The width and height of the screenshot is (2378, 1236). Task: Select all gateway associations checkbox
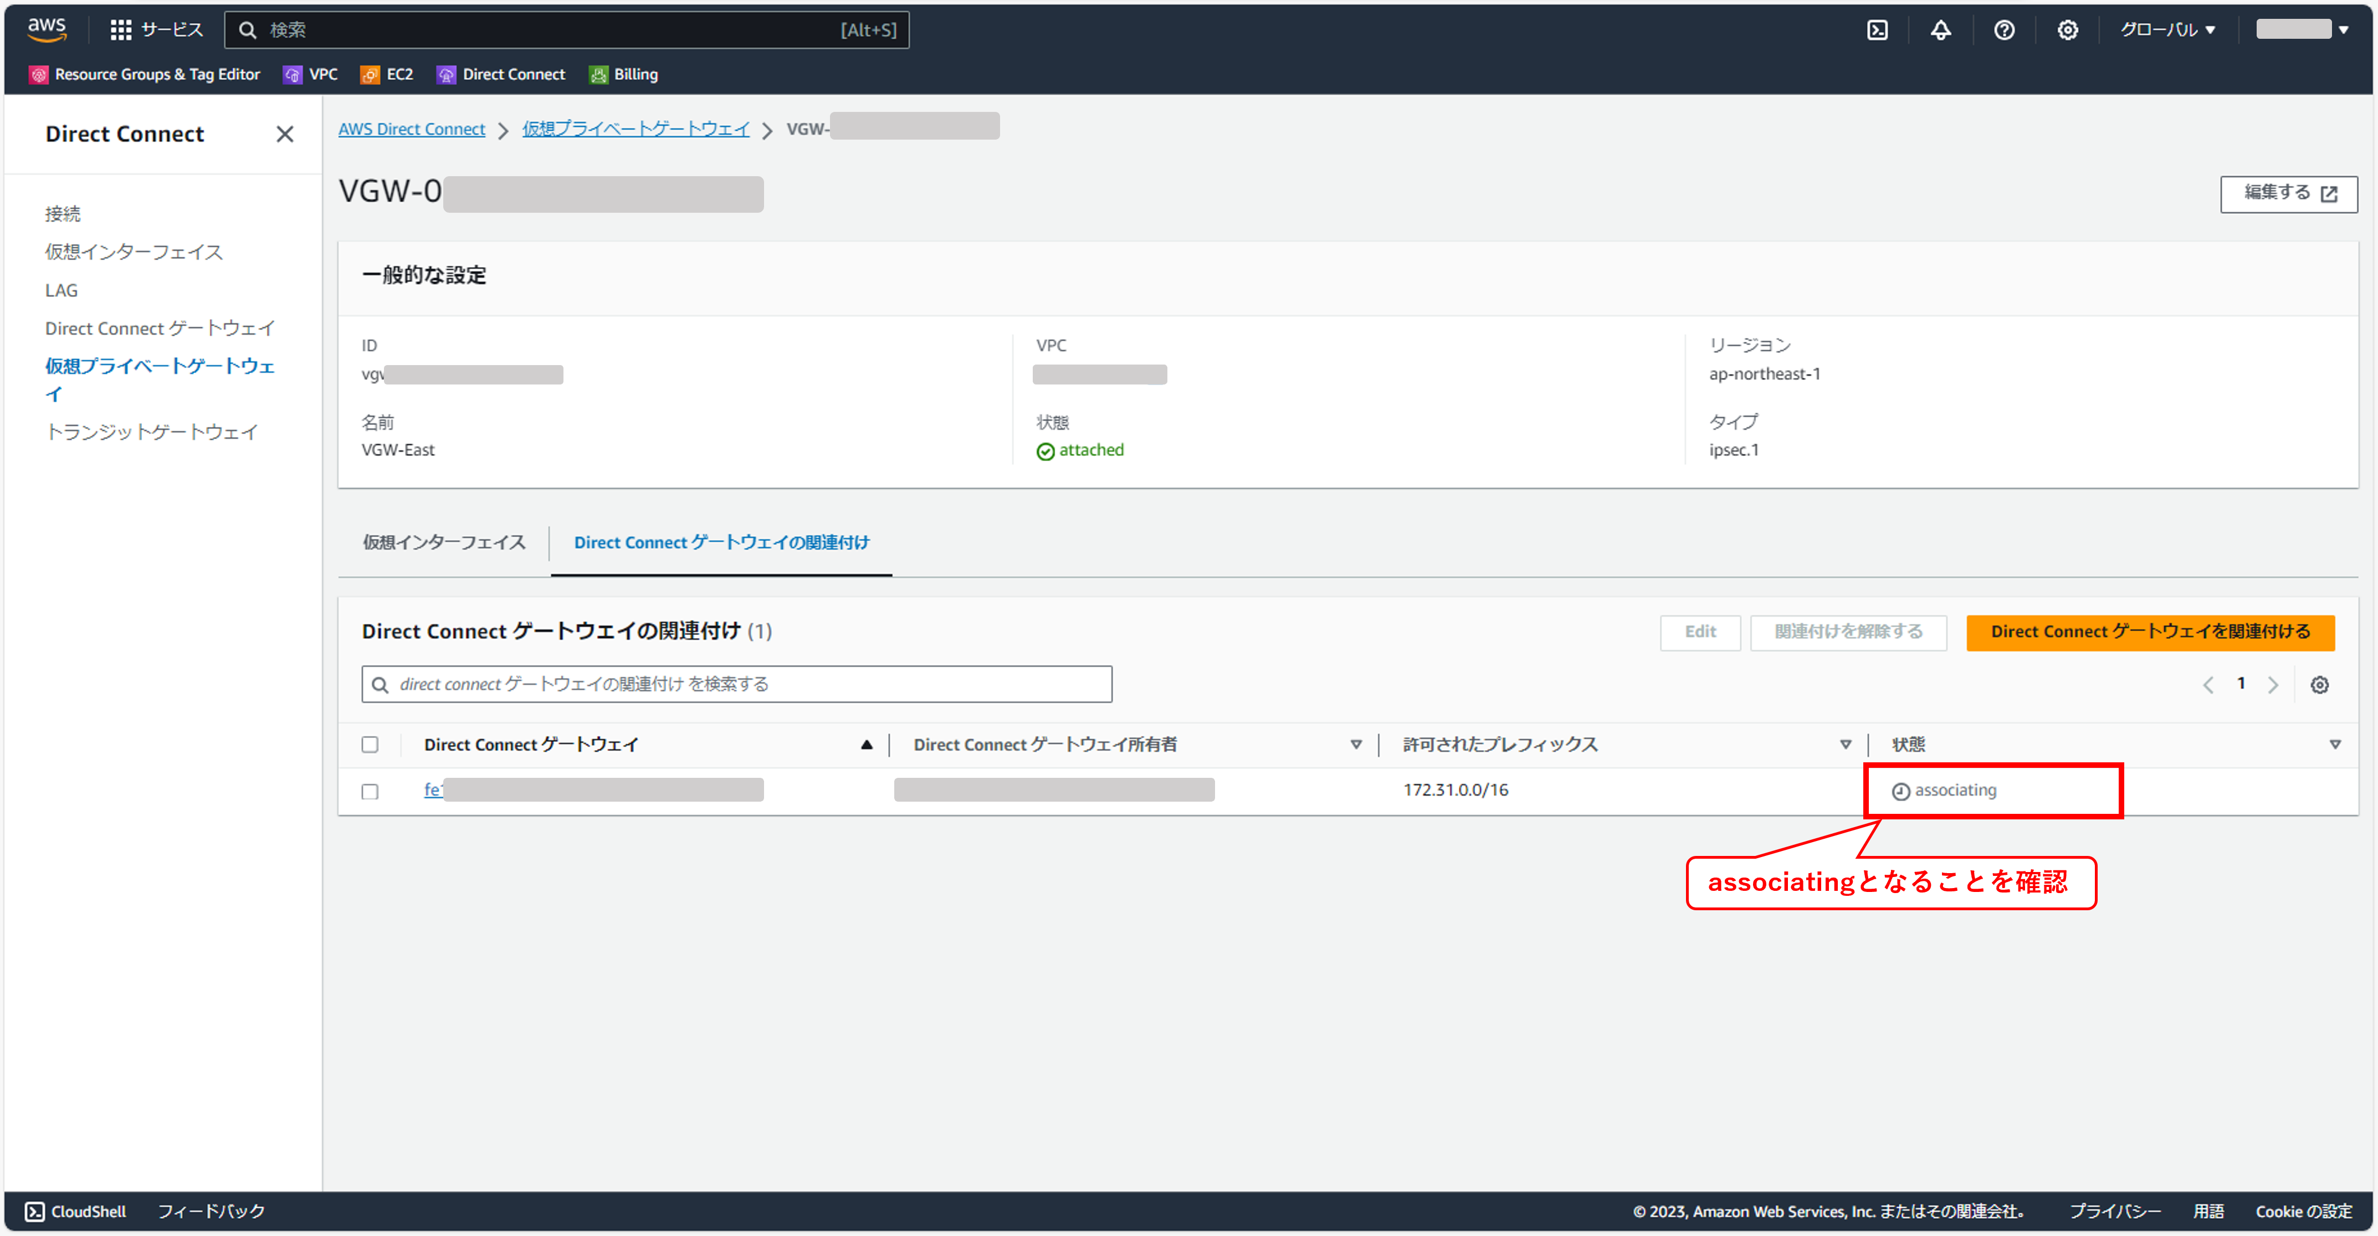pyautogui.click(x=370, y=744)
